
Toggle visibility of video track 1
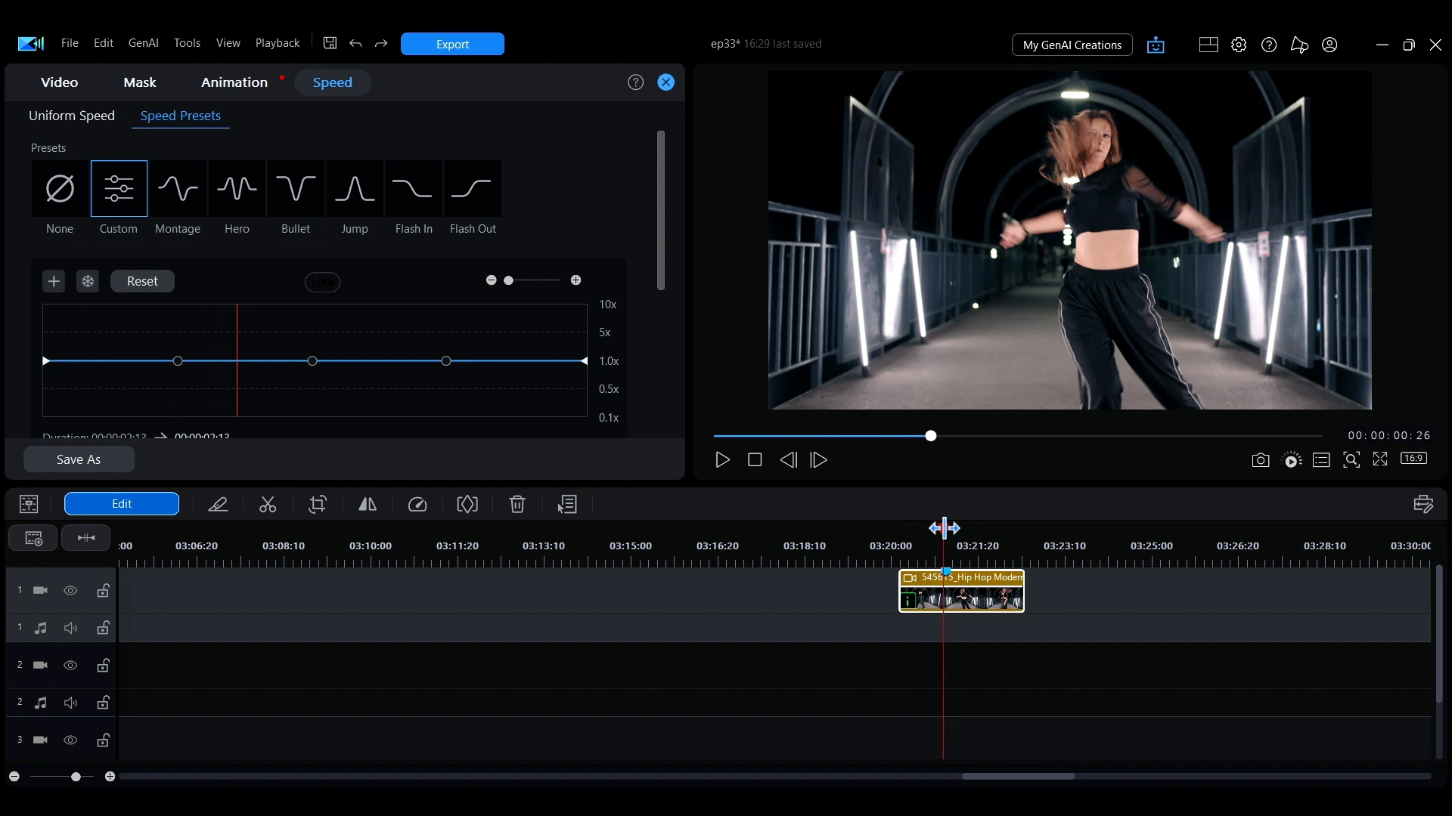[70, 591]
